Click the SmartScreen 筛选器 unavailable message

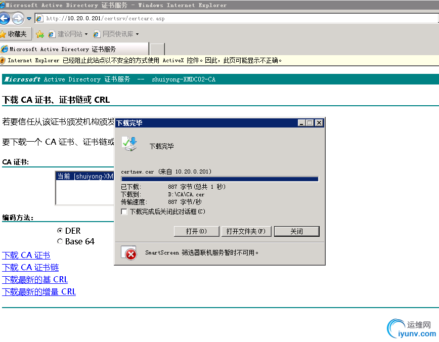pyautogui.click(x=202, y=253)
